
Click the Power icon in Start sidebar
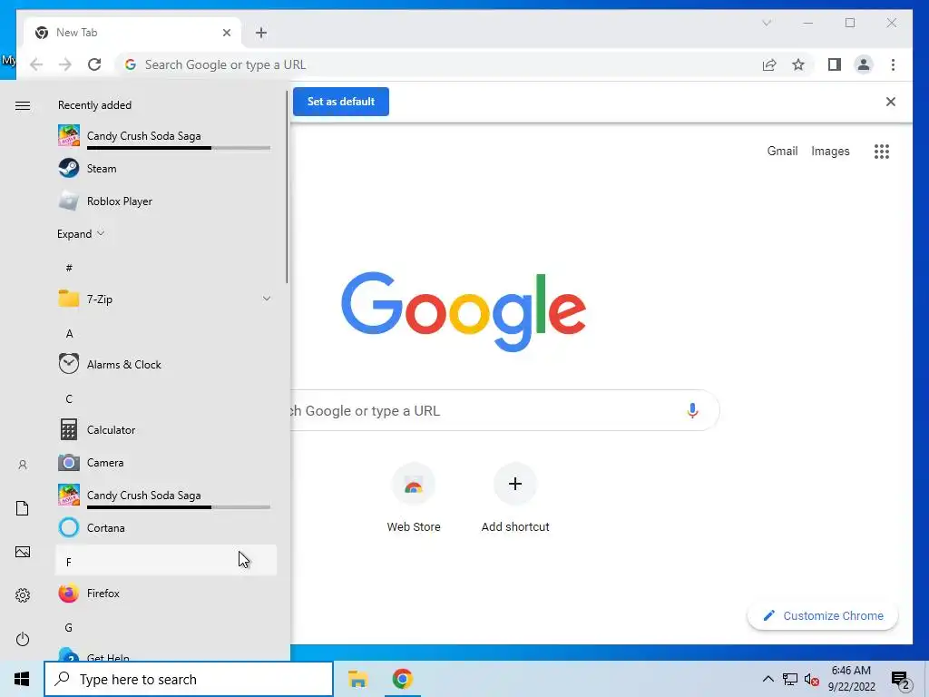click(23, 639)
